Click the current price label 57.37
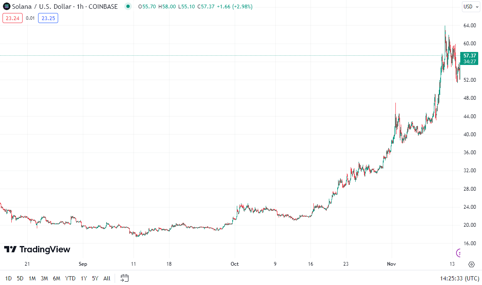482x285 pixels. 470,55
